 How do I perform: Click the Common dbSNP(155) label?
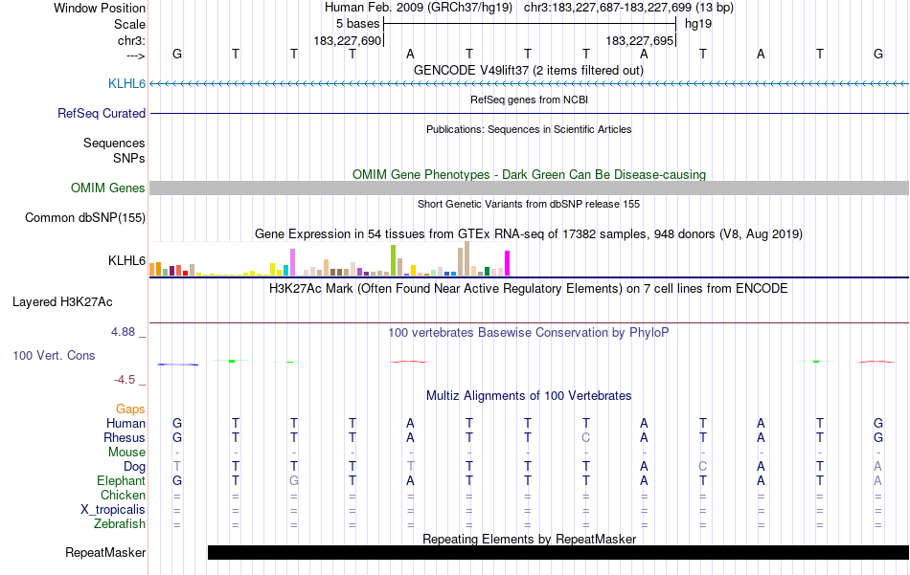84,217
